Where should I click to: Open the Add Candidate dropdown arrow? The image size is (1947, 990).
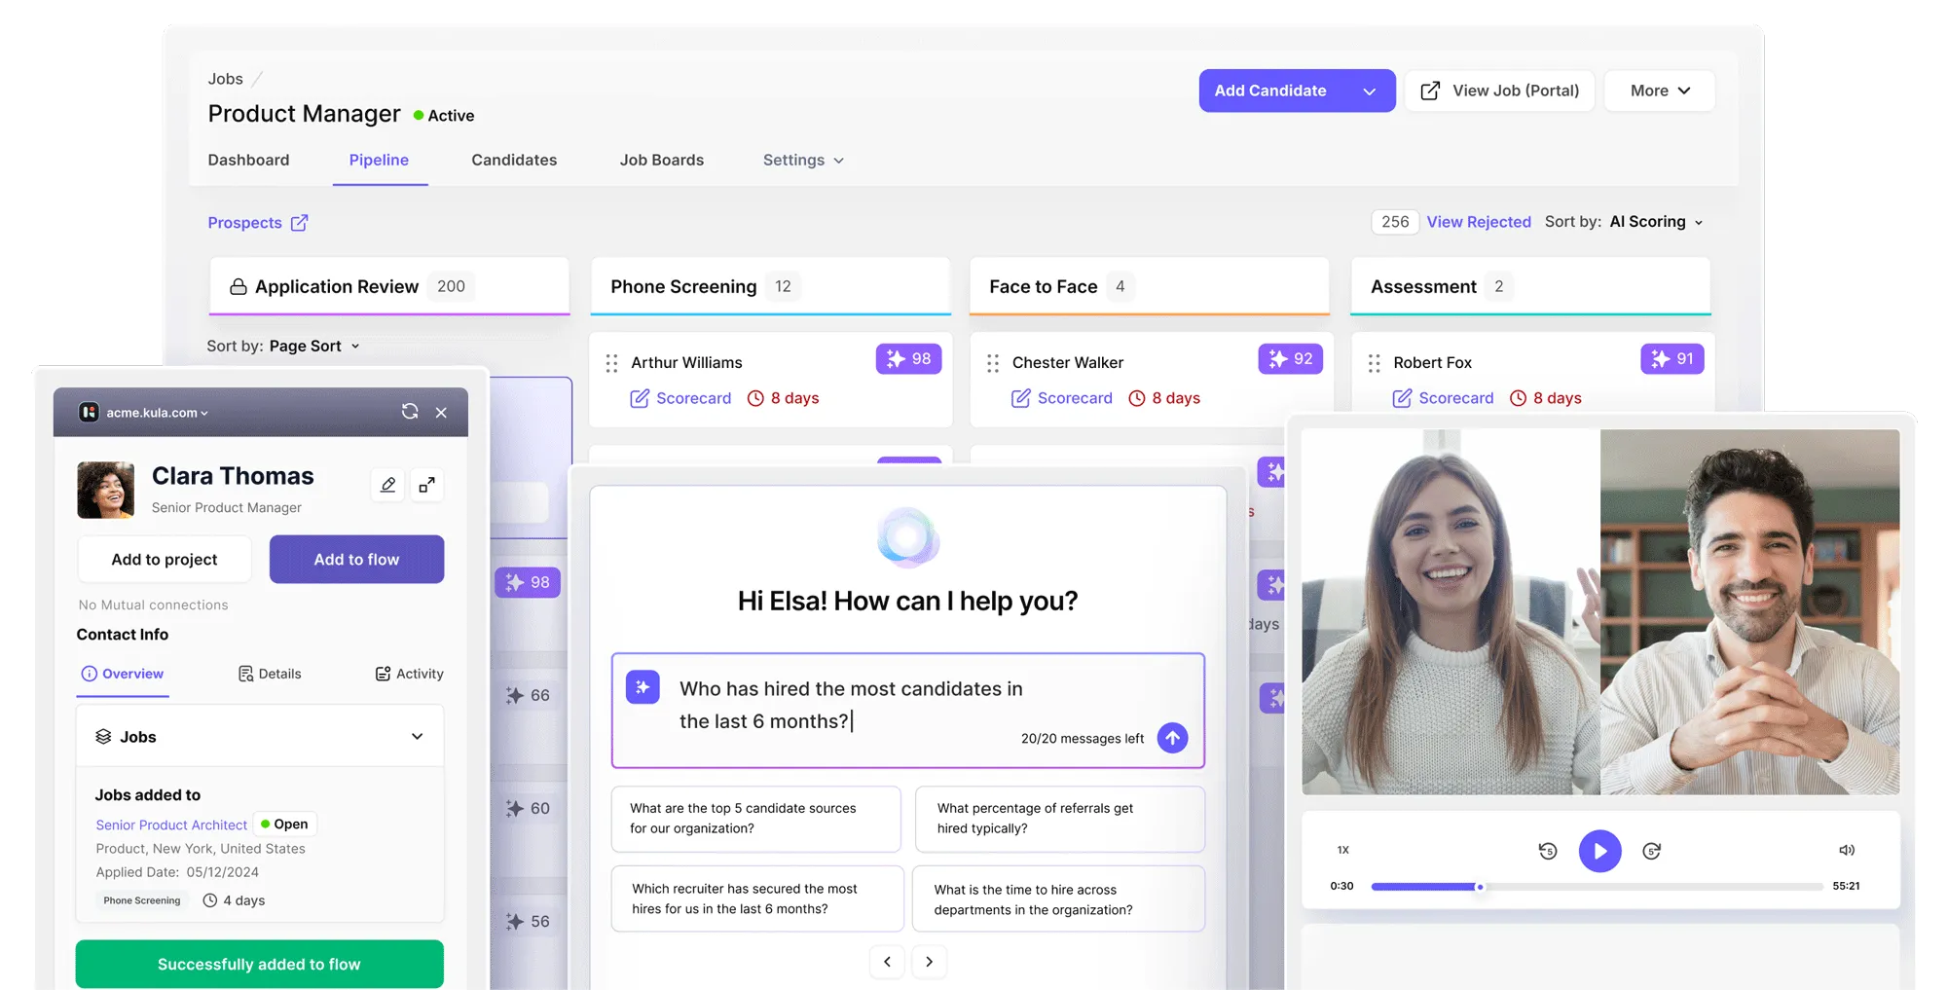1369,91
